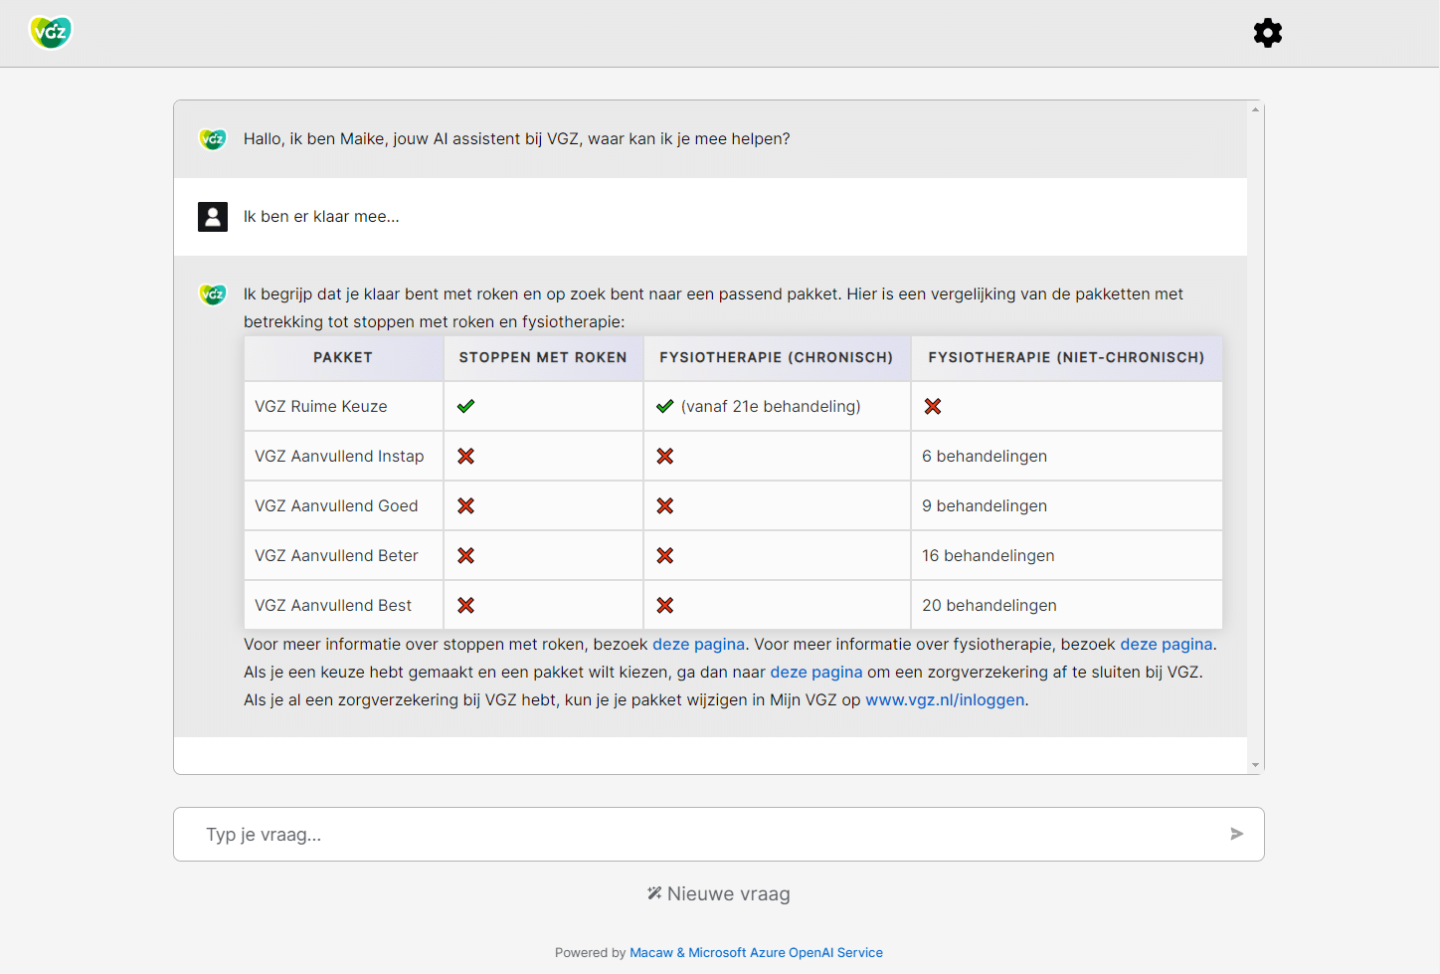Click the FYSIOTHERAPIE (CHRONISCH) column header
This screenshot has width=1440, height=974.
777,357
